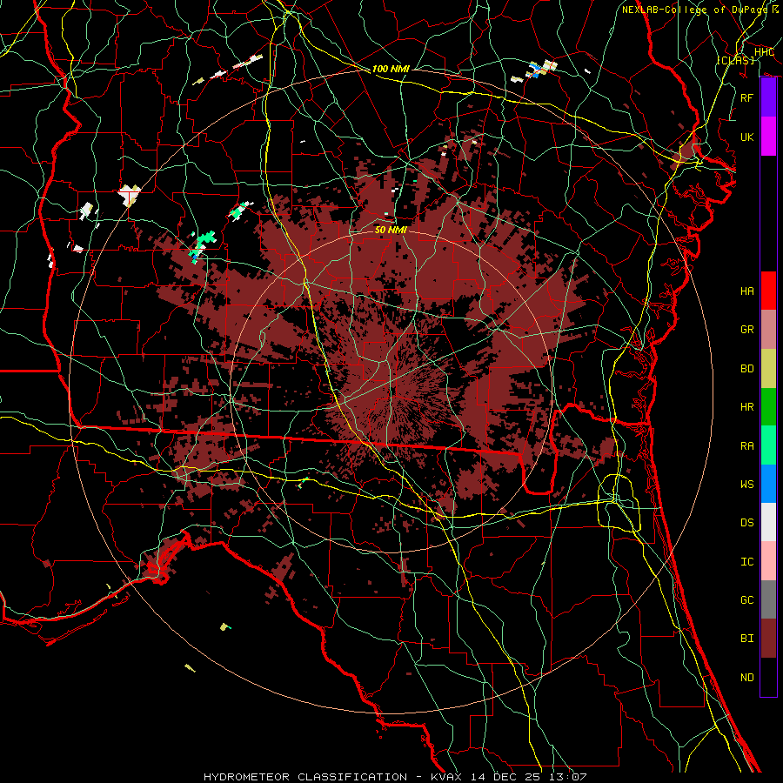Click the "NEXLAB-College of DuPage" header text
The image size is (783, 783).
pos(696,10)
